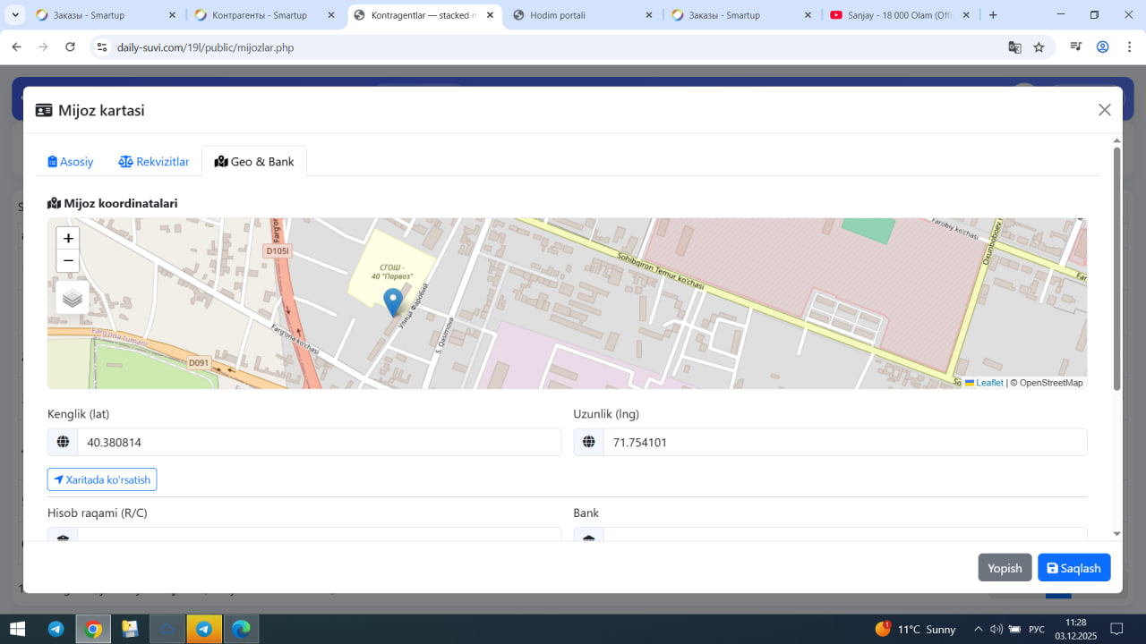
Task: Save with the Saqlash button
Action: point(1073,568)
